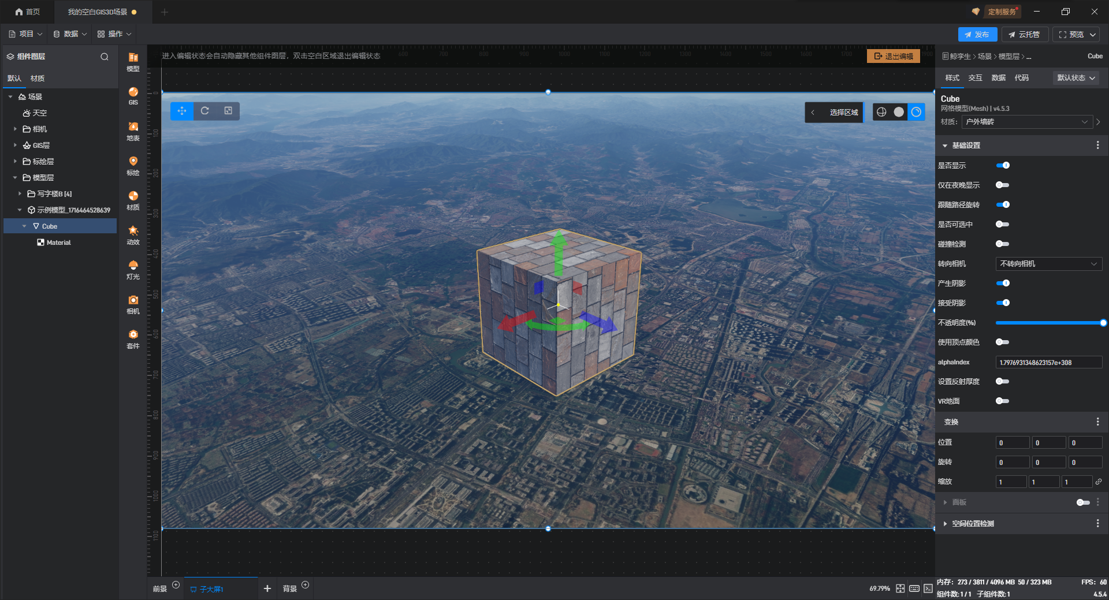Open the 项目 menu
This screenshot has height=600, width=1109.
pos(25,34)
